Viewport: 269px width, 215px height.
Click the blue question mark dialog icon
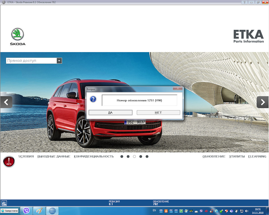click(93, 99)
